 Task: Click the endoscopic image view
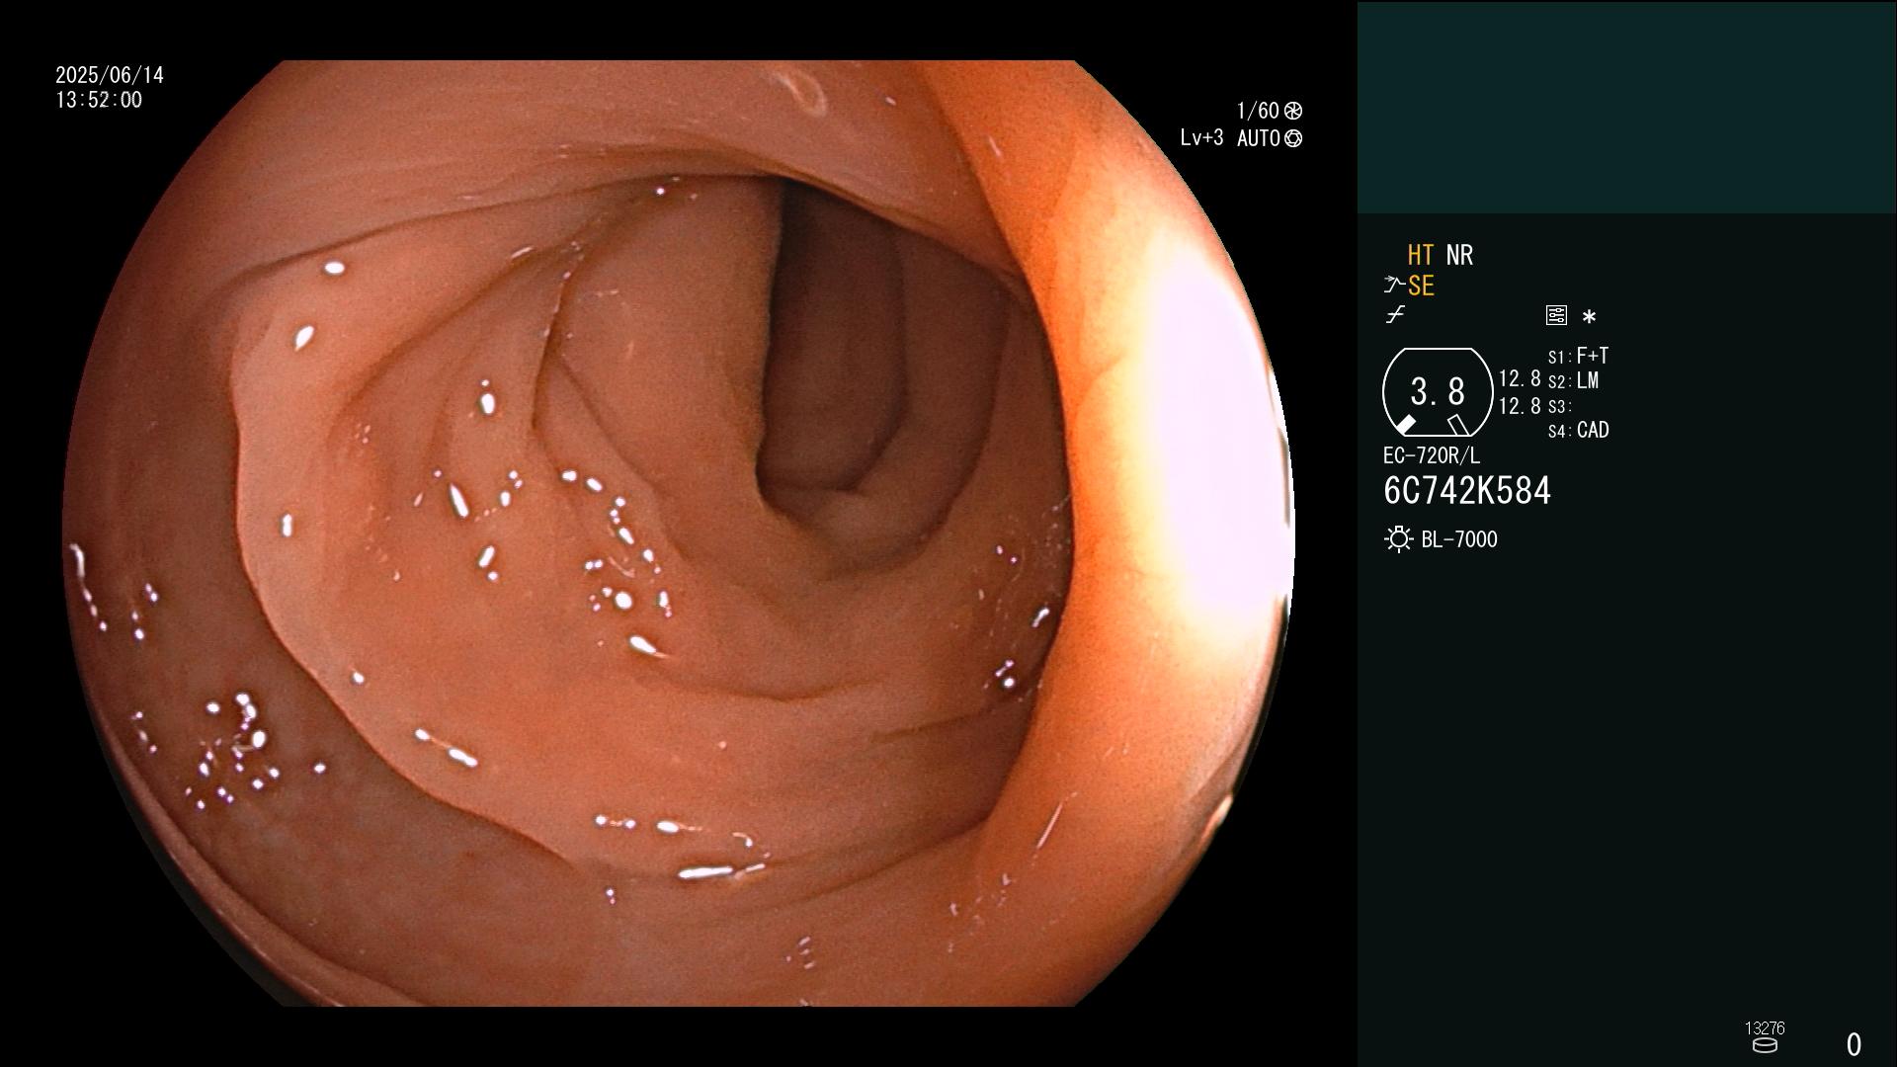679,533
